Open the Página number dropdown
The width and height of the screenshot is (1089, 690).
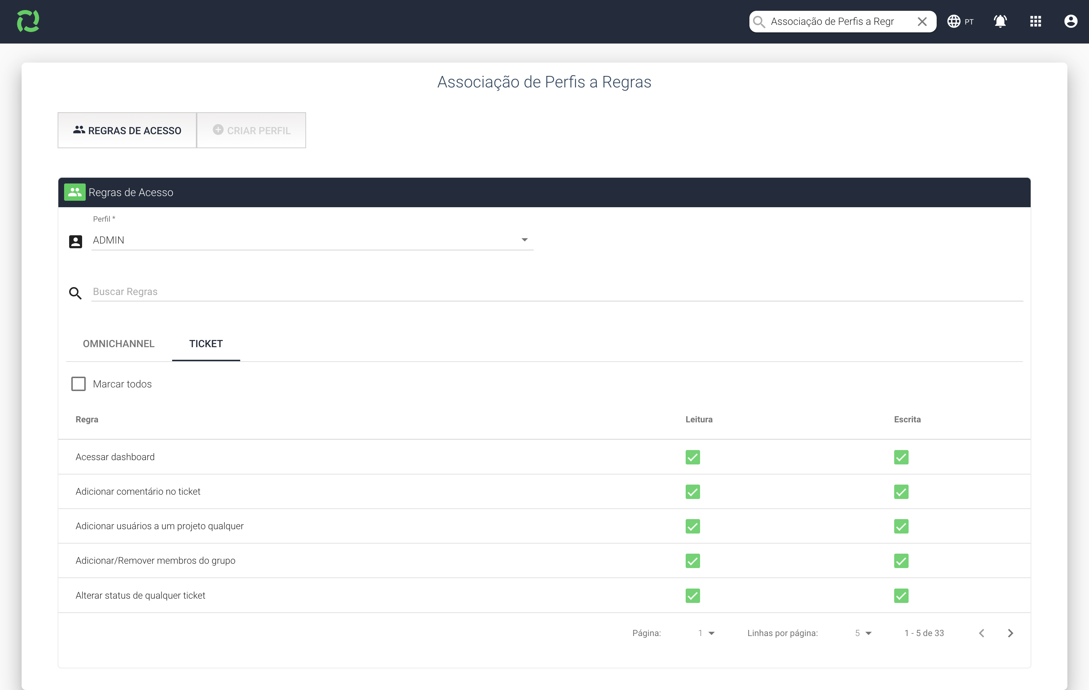tap(706, 633)
